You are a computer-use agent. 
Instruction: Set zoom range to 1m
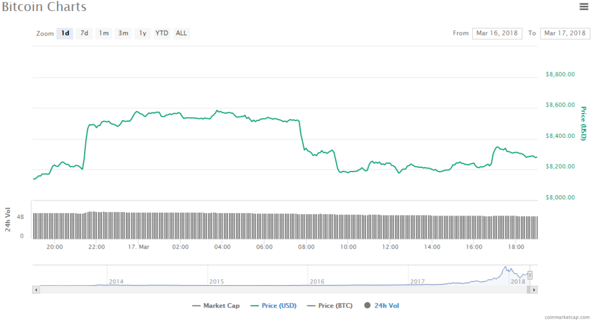click(104, 34)
